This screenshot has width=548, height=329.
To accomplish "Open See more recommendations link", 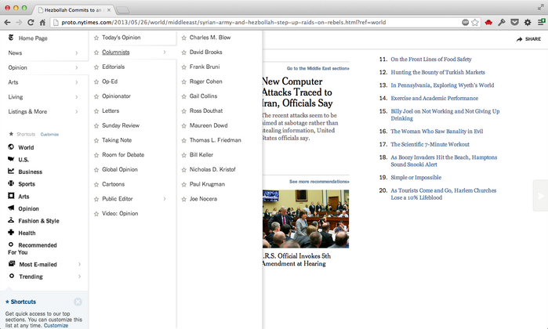I will [319, 182].
